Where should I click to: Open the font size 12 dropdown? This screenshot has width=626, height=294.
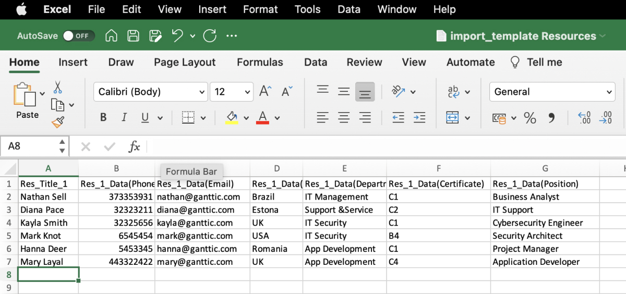pos(232,92)
